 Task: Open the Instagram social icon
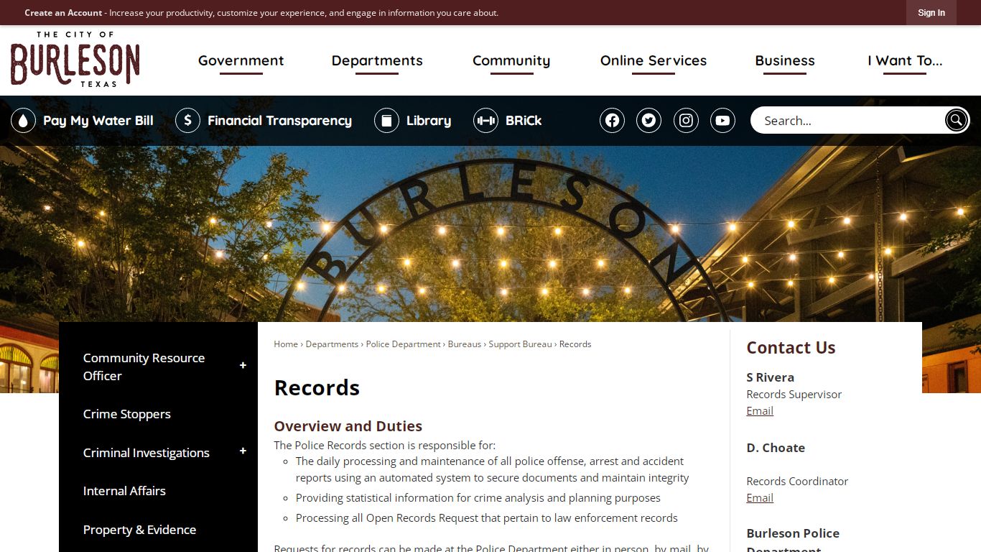[x=686, y=121]
